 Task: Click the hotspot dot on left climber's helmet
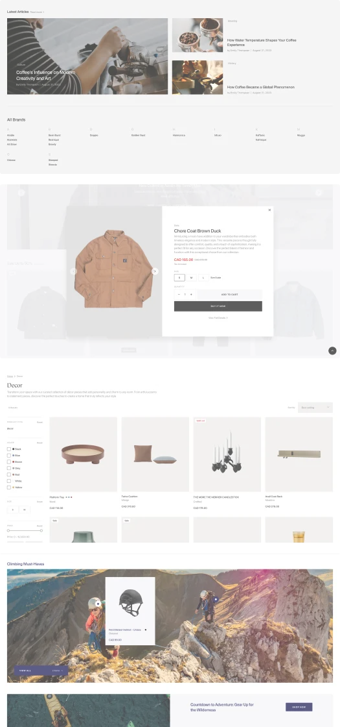(98, 604)
